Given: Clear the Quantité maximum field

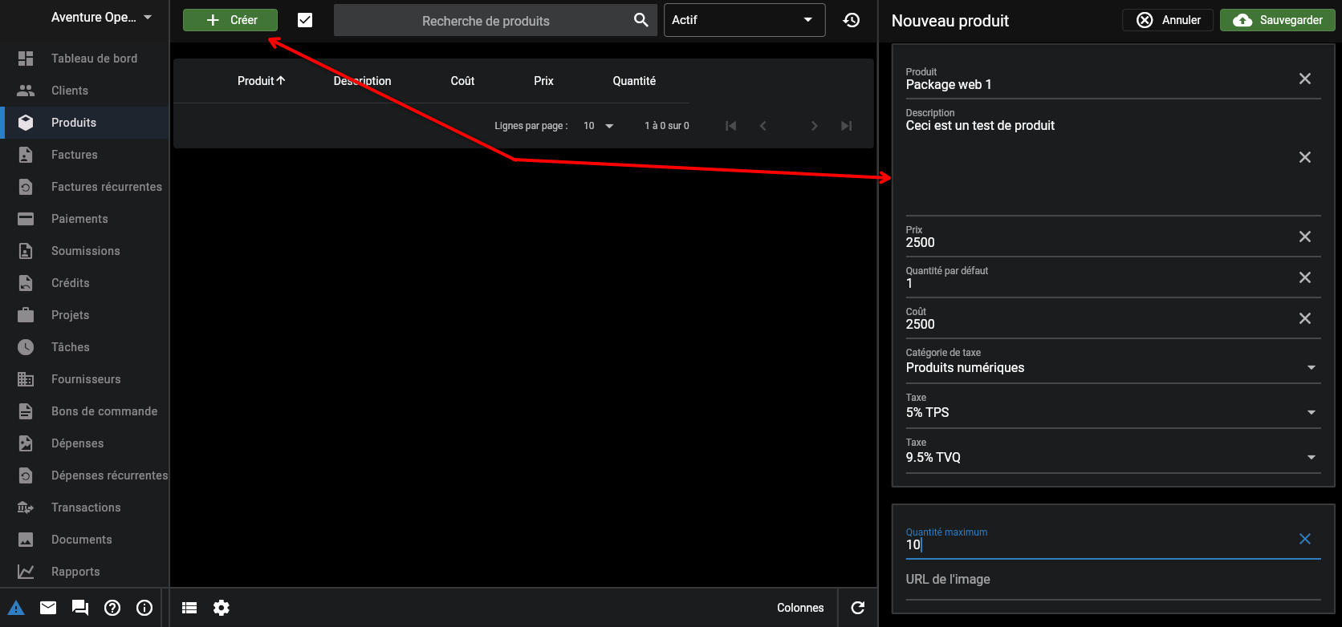Looking at the screenshot, I should click(x=1305, y=539).
